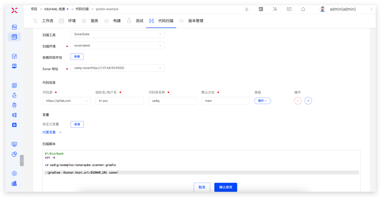Click the 取消 button
Viewport: 381px width, 197px height.
(202, 187)
